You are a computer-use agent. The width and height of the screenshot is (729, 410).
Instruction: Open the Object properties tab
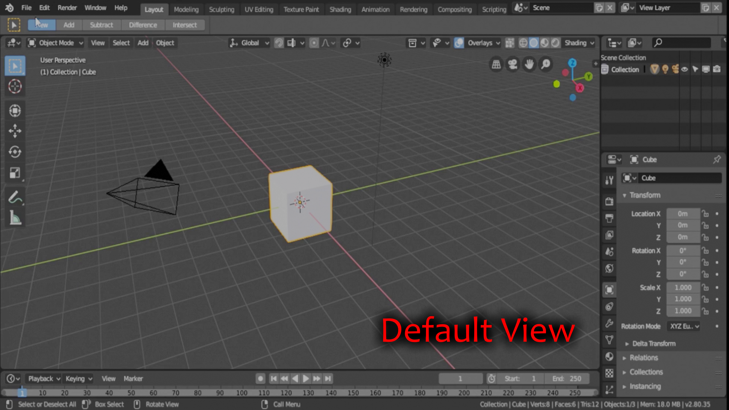point(609,290)
